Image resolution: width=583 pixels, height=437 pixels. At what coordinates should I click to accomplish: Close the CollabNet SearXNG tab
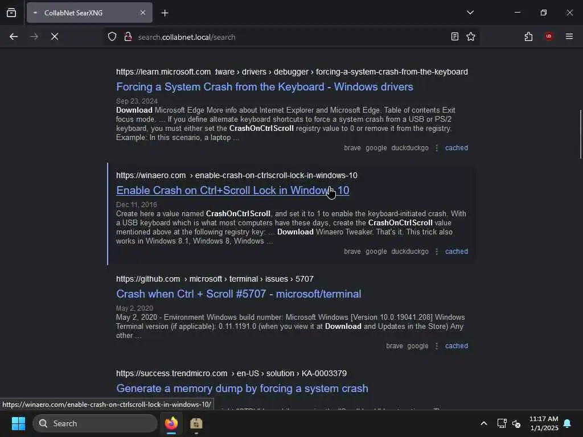(x=143, y=13)
